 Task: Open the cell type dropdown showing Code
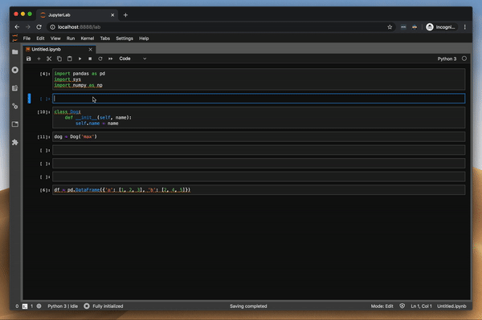tap(133, 59)
